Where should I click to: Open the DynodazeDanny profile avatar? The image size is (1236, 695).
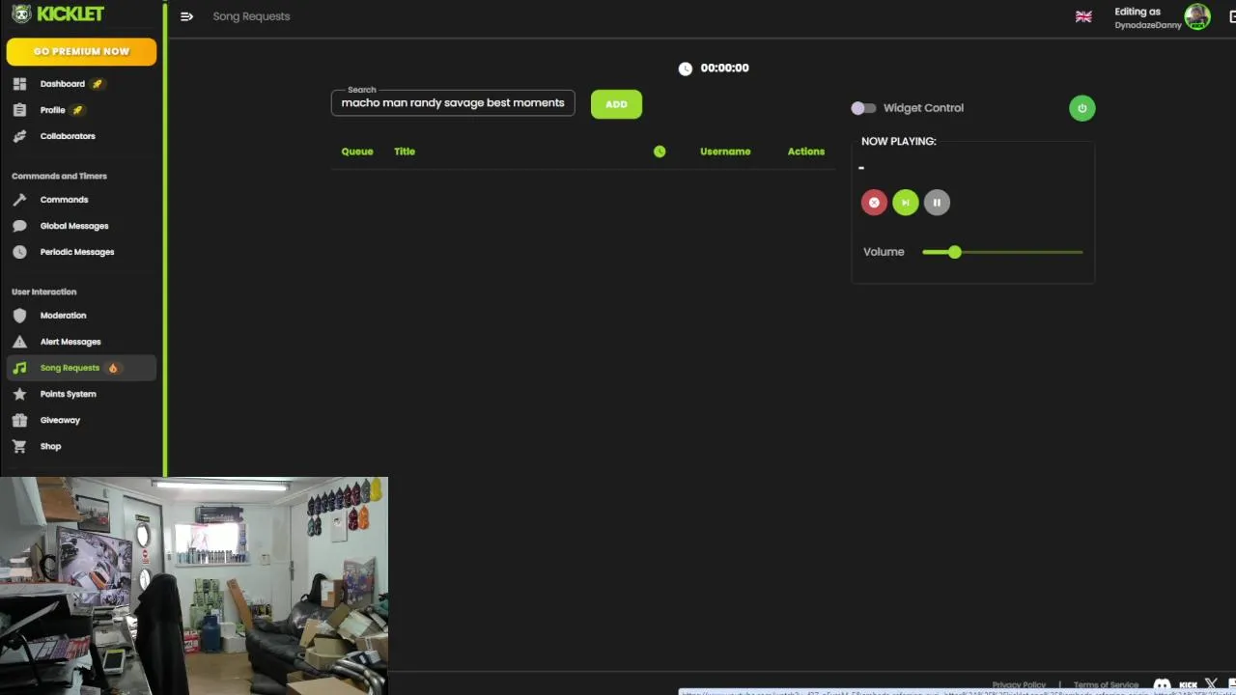[1197, 16]
